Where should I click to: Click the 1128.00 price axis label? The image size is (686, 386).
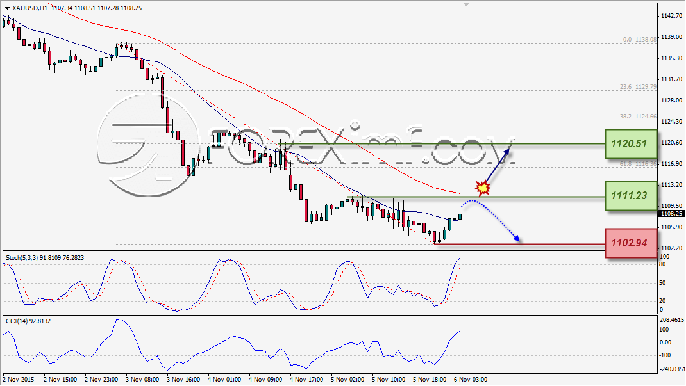(671, 100)
